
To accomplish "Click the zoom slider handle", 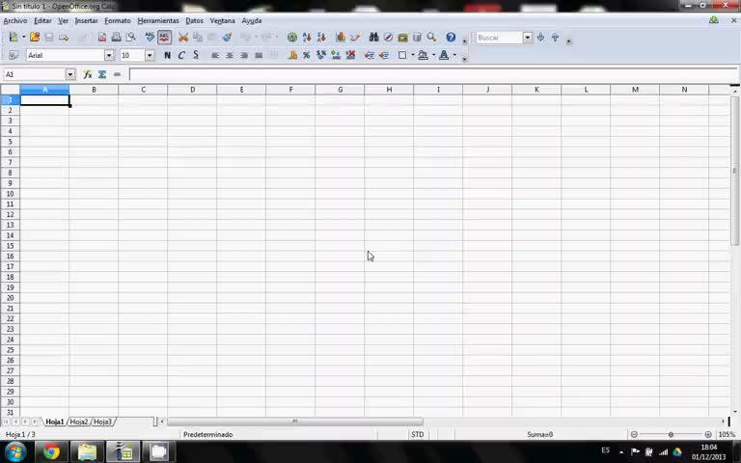I will [671, 434].
